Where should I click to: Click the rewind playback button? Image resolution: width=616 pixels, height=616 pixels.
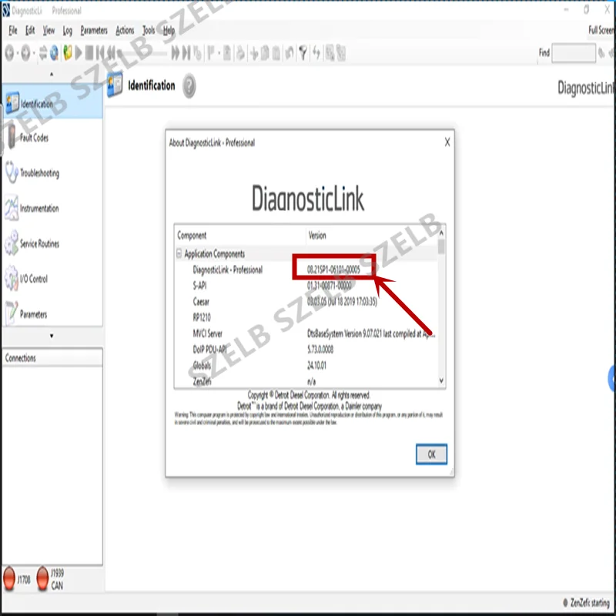[x=112, y=52]
